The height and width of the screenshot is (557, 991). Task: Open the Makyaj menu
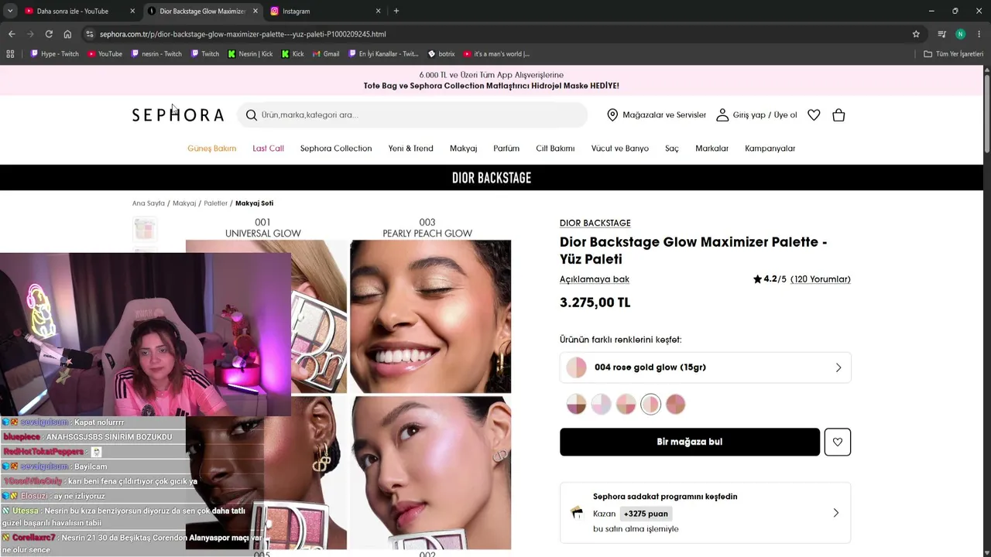coord(463,149)
